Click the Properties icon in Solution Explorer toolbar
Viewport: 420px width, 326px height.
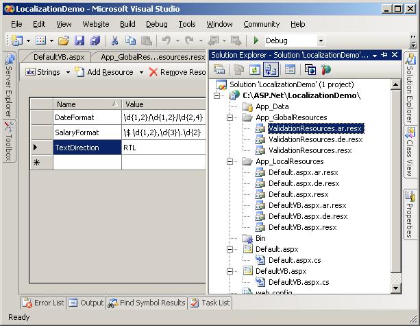tap(219, 69)
